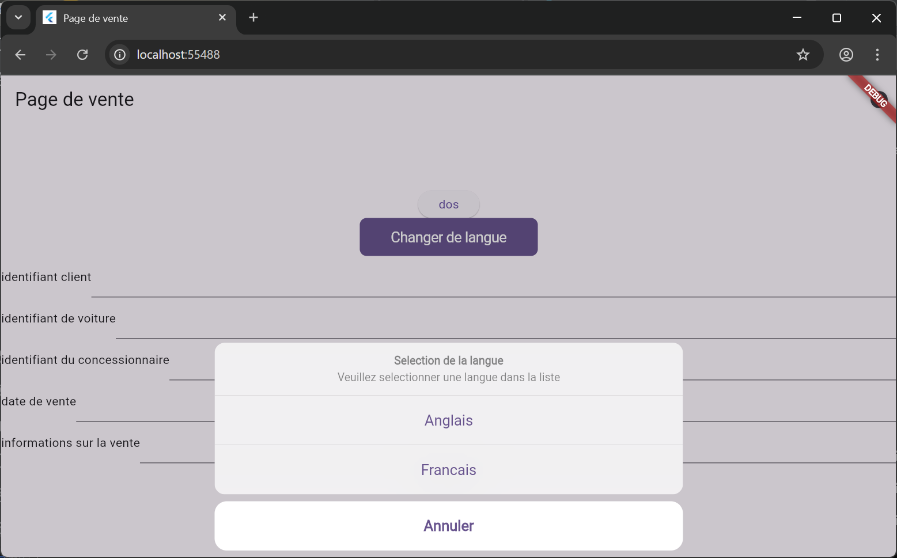897x558 pixels.
Task: Reload the Page de vente page
Action: tap(82, 54)
